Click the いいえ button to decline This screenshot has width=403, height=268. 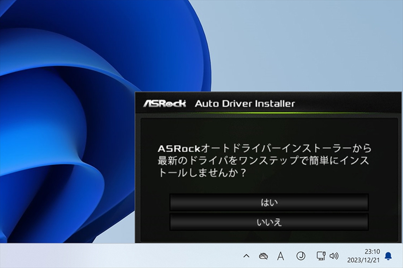[x=269, y=222]
